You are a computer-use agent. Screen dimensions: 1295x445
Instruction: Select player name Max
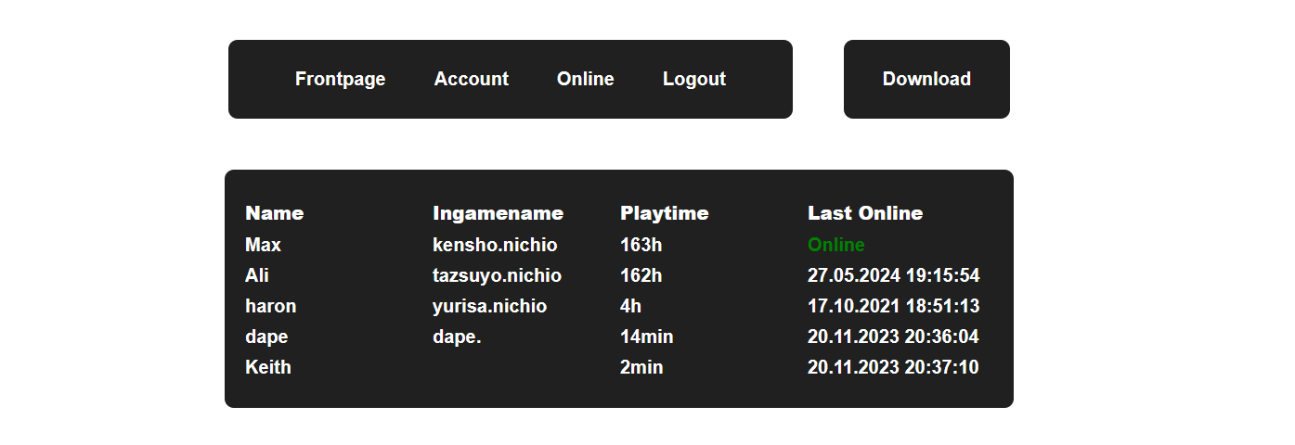pyautogui.click(x=263, y=245)
